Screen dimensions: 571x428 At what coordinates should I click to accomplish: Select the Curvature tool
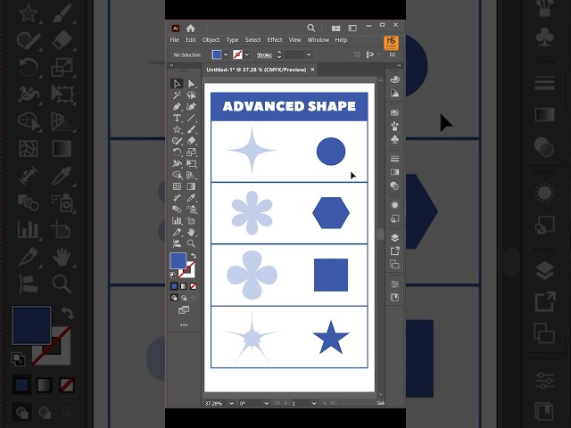191,107
